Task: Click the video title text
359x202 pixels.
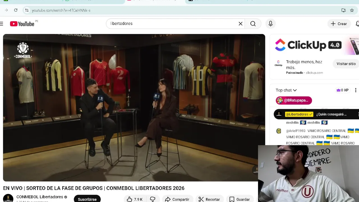Action: [94, 188]
